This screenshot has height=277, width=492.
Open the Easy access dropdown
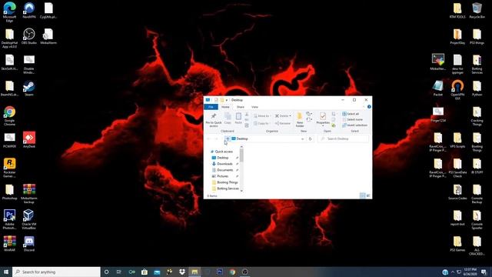coord(309,120)
